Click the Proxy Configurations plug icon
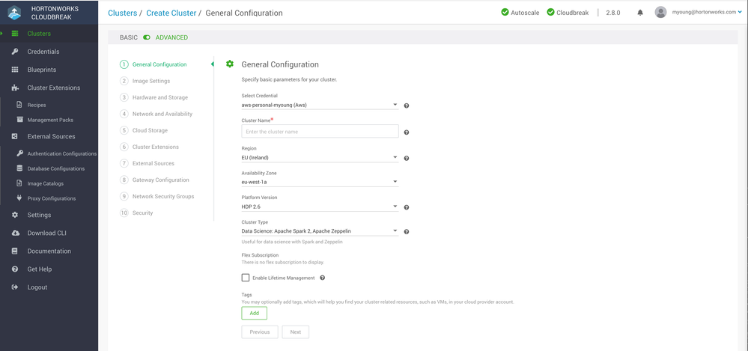The height and width of the screenshot is (351, 748). (x=19, y=198)
